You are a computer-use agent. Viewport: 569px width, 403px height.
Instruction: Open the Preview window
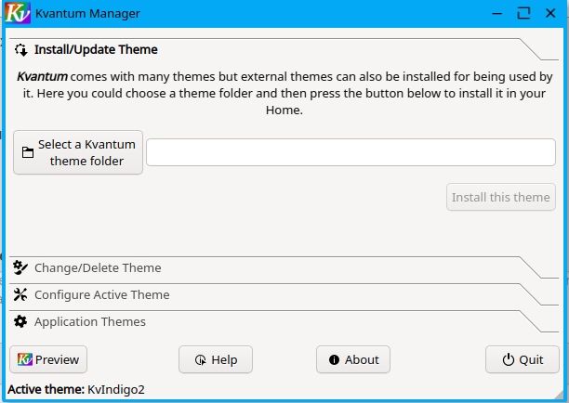tap(48, 359)
